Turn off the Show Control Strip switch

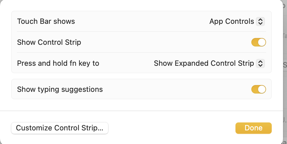point(258,43)
